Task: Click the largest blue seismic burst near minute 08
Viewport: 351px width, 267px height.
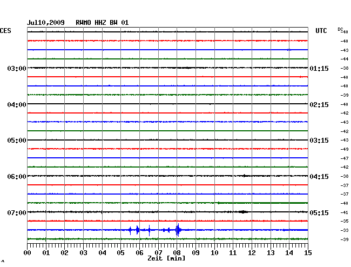Action: coord(178,230)
